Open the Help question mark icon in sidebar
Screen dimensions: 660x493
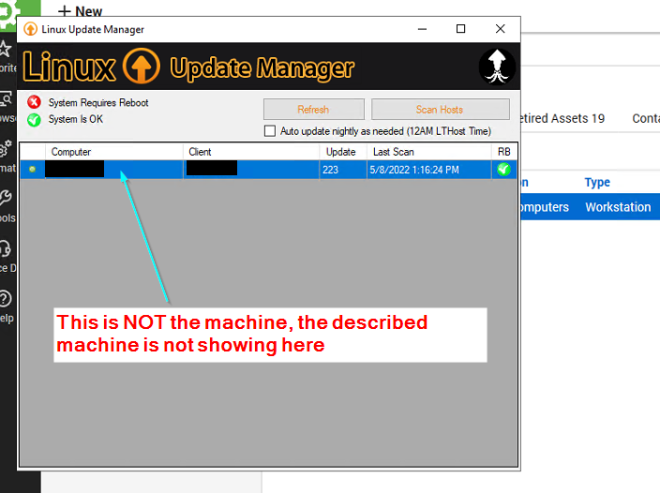click(x=6, y=299)
